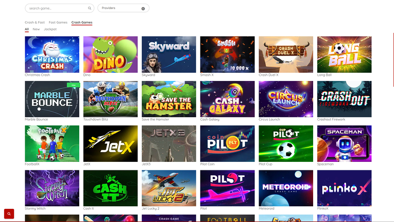The image size is (394, 222).
Task: Click the Jet Lucky 2 caption
Action: (x=151, y=208)
